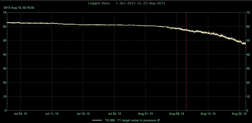
Task: Click the 'Aug 22, 13' date label
Action: click(239, 114)
